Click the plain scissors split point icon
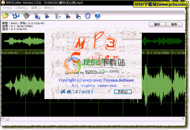Image resolution: width=190 pixels, height=130 pixels. (47, 16)
